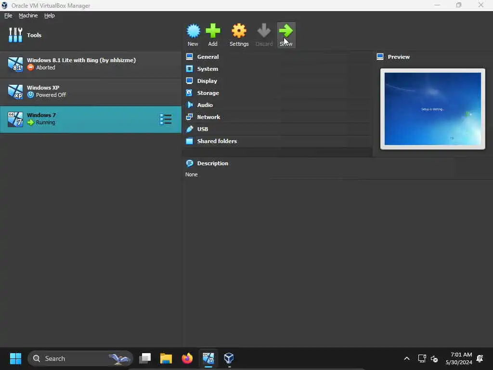Open the USB settings heading link

203,129
